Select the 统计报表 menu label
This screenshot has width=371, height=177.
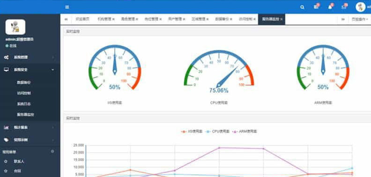click(x=21, y=127)
